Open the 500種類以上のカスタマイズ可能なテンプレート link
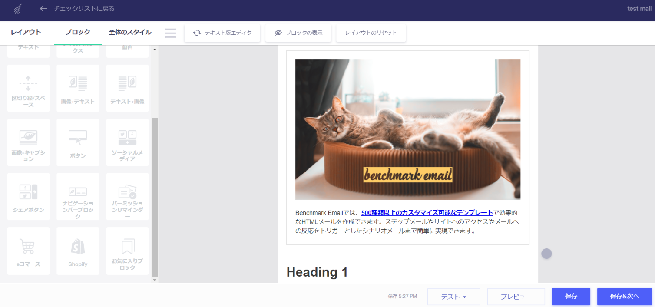 click(427, 213)
